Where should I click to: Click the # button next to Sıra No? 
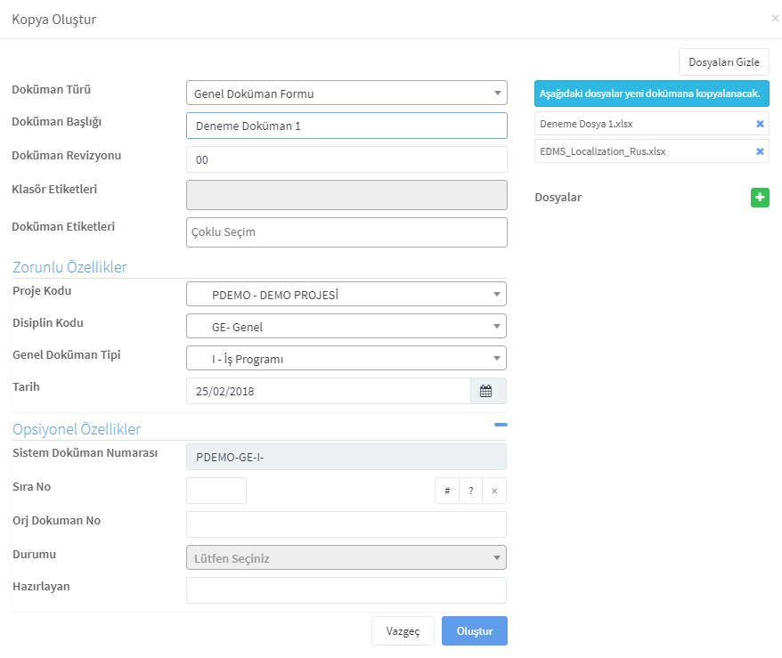[447, 491]
